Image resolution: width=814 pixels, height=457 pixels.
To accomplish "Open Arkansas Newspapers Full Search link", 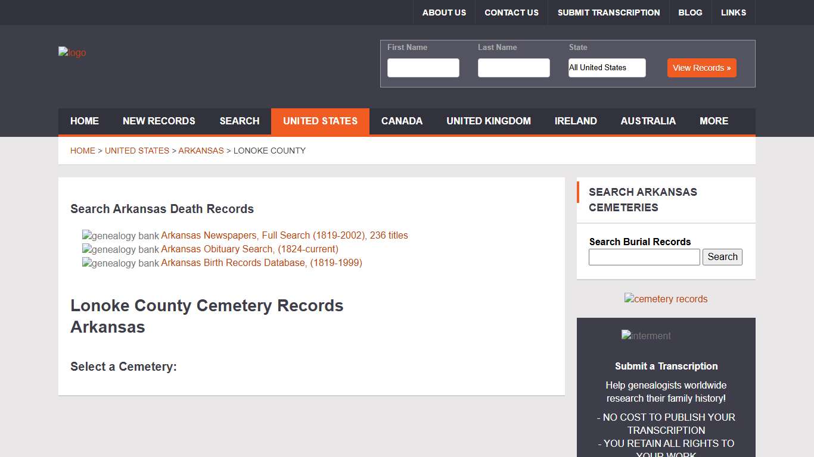I will click(284, 235).
